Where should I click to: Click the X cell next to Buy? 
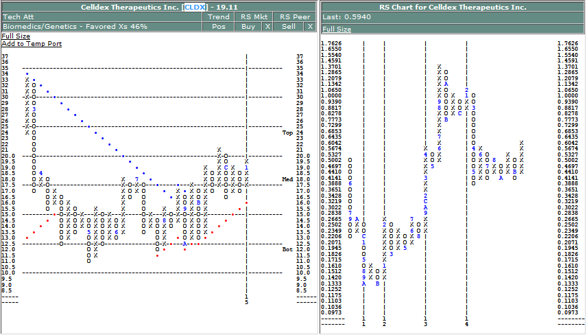pyautogui.click(x=267, y=27)
